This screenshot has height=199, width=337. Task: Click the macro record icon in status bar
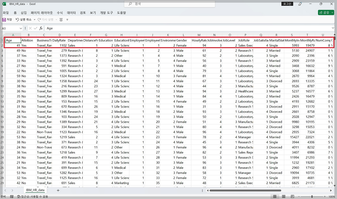(12, 197)
